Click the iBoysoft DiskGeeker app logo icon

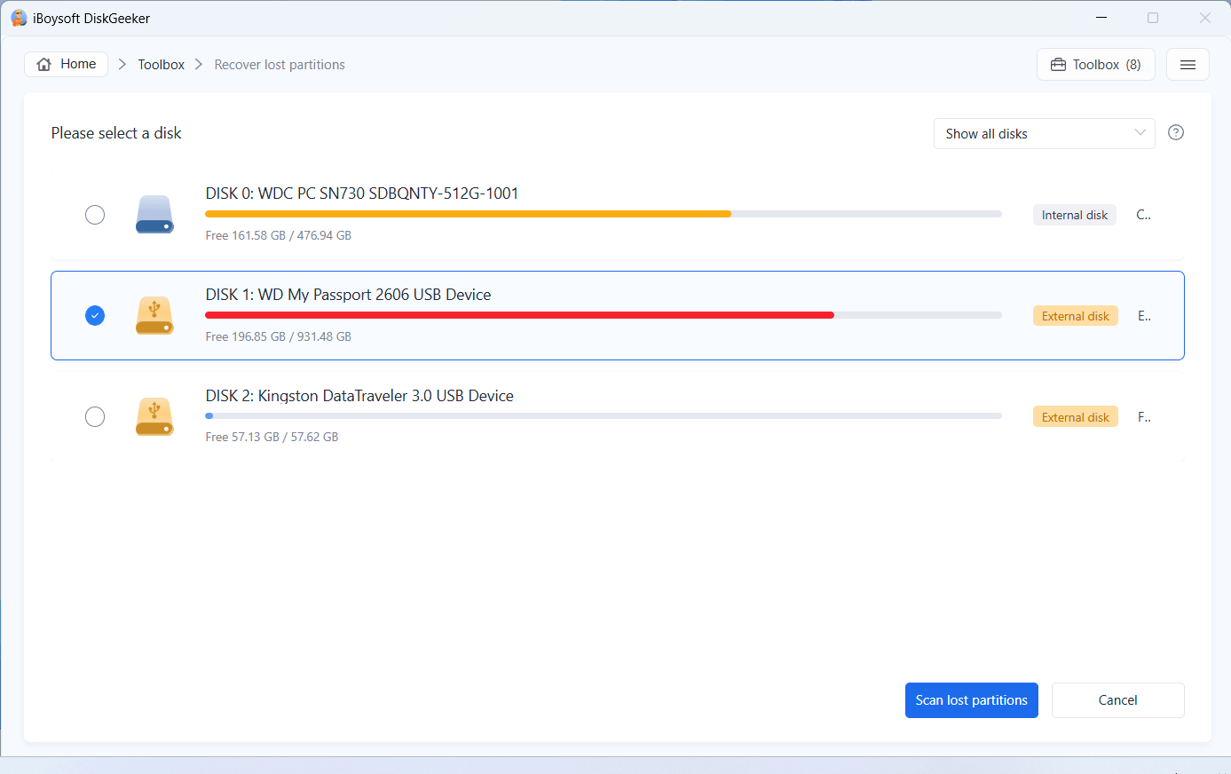(x=19, y=18)
